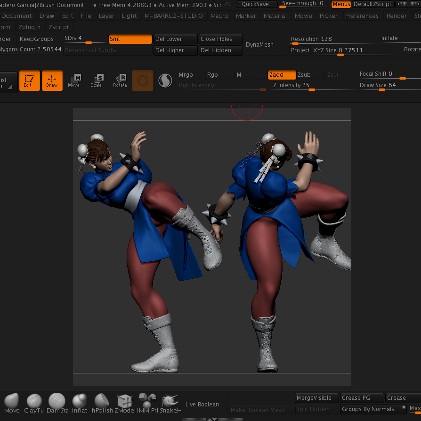Select the ZModeler brush
The image size is (421, 421).
pyautogui.click(x=124, y=403)
